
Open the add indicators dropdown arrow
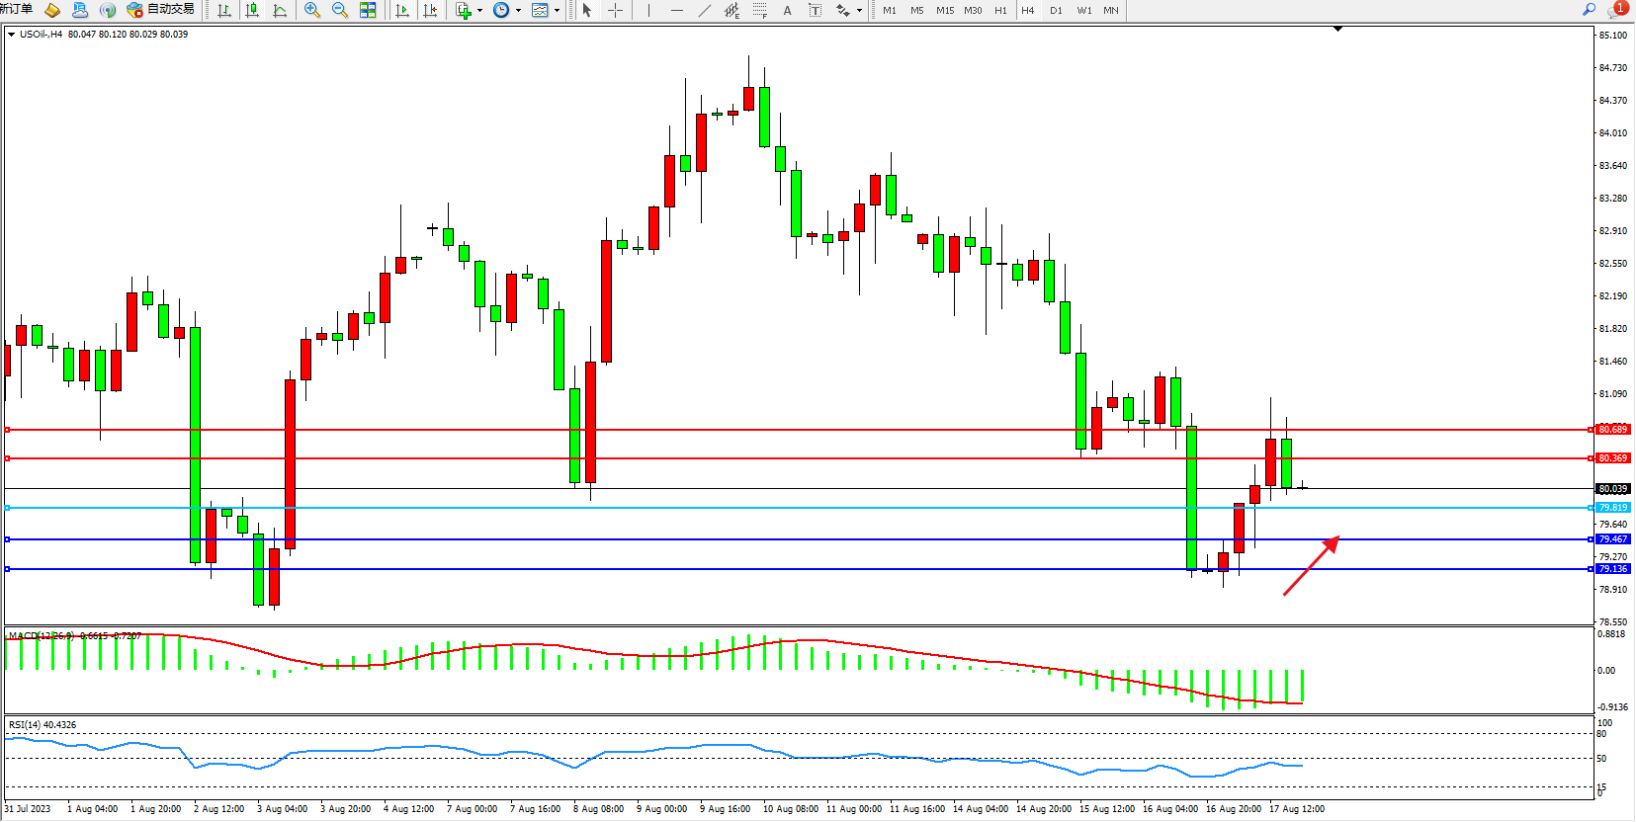click(479, 11)
